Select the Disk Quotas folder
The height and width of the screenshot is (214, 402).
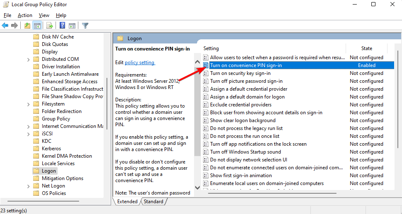click(x=55, y=44)
